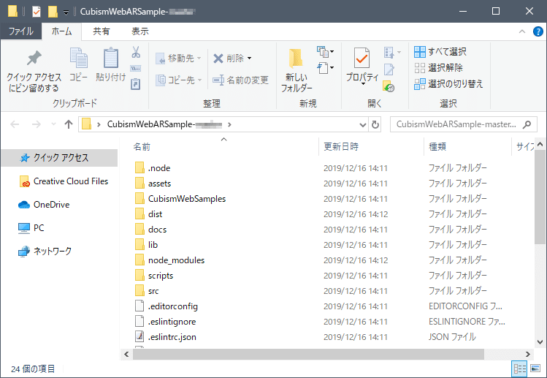Viewport: 547px width, 378px height.
Task: Click the Properties checkmark icon
Action: pyautogui.click(x=362, y=58)
